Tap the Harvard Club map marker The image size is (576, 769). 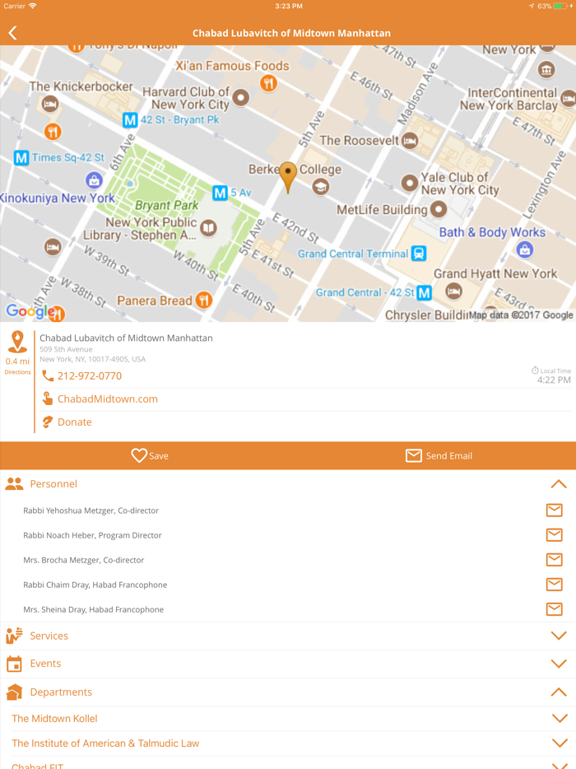pos(241,98)
